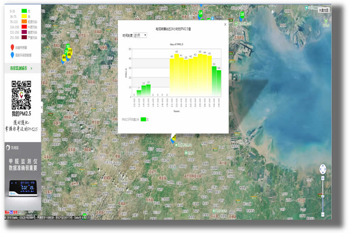Click the yellow marker labeled 46
349x233 pixels.
(69, 54)
